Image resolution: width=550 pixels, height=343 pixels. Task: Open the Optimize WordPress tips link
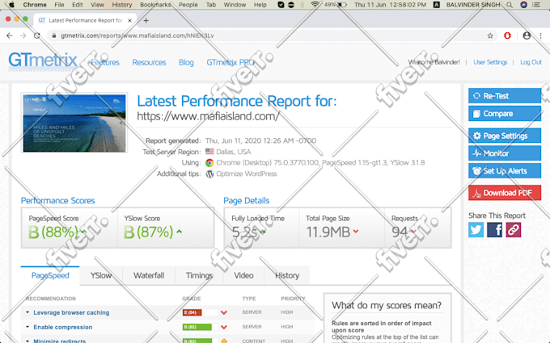click(x=246, y=174)
